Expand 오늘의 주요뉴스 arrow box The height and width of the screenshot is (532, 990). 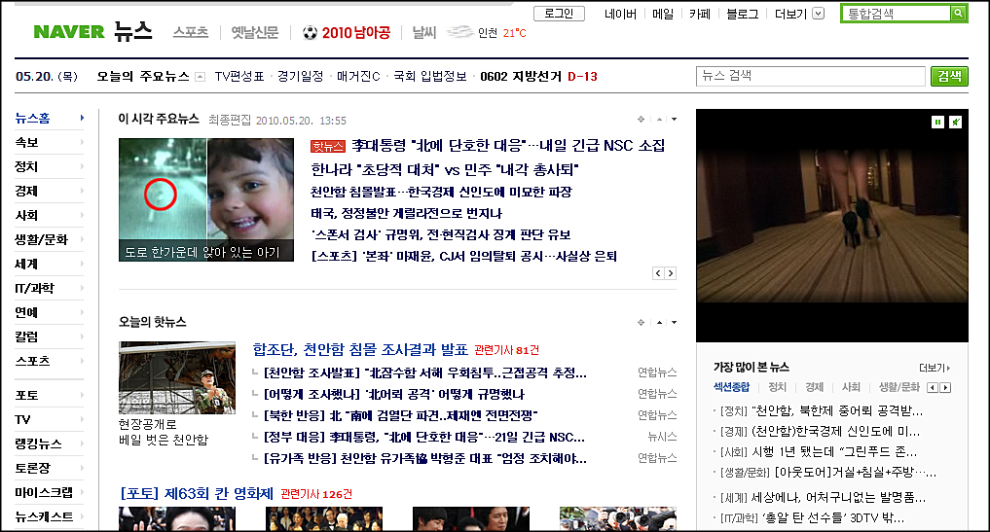coord(201,77)
